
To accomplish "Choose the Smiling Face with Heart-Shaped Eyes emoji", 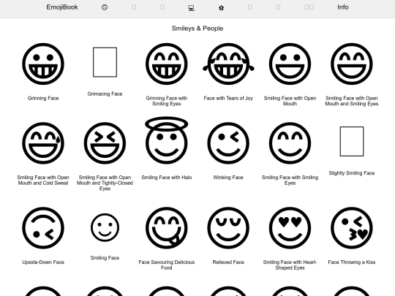I will coord(290,228).
